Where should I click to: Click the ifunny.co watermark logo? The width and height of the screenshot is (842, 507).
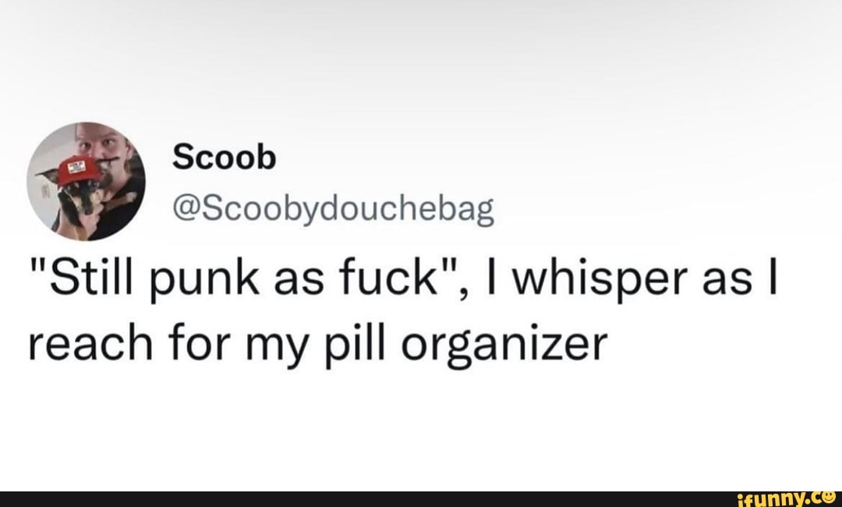(786, 499)
